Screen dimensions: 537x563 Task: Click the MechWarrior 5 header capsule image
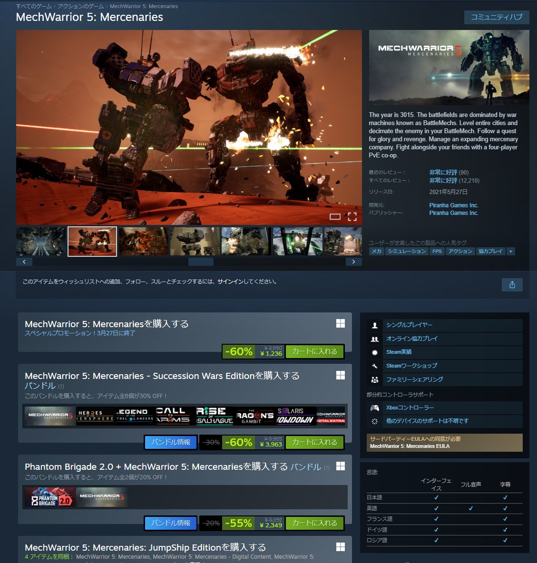pos(449,68)
